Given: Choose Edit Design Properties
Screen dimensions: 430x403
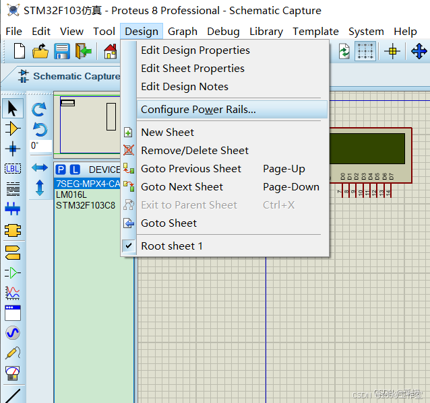Looking at the screenshot, I should coord(232,50).
